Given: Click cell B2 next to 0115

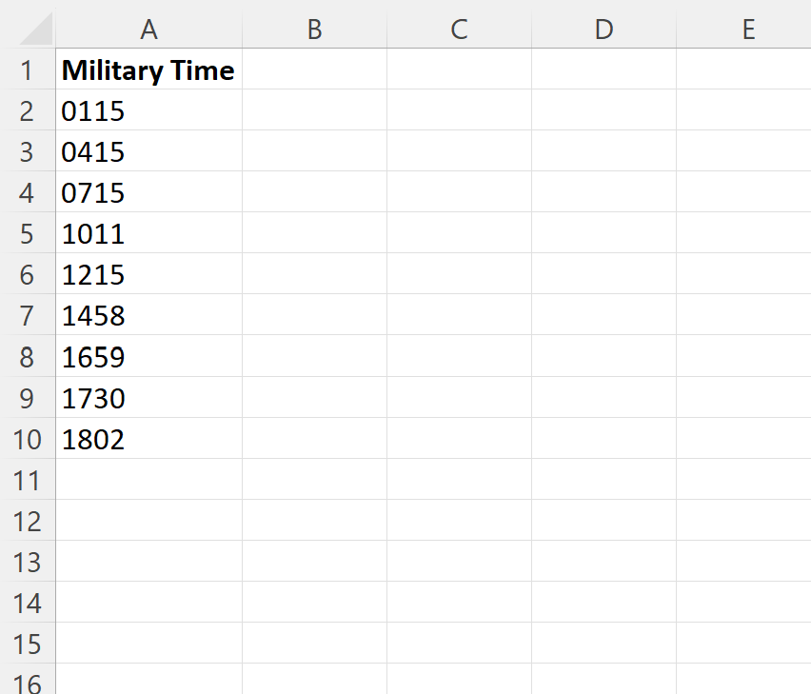Looking at the screenshot, I should 314,110.
